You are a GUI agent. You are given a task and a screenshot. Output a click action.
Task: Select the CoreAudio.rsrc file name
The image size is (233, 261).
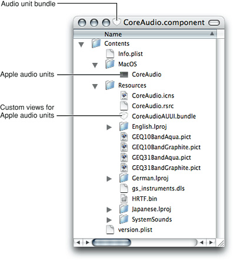coord(153,106)
